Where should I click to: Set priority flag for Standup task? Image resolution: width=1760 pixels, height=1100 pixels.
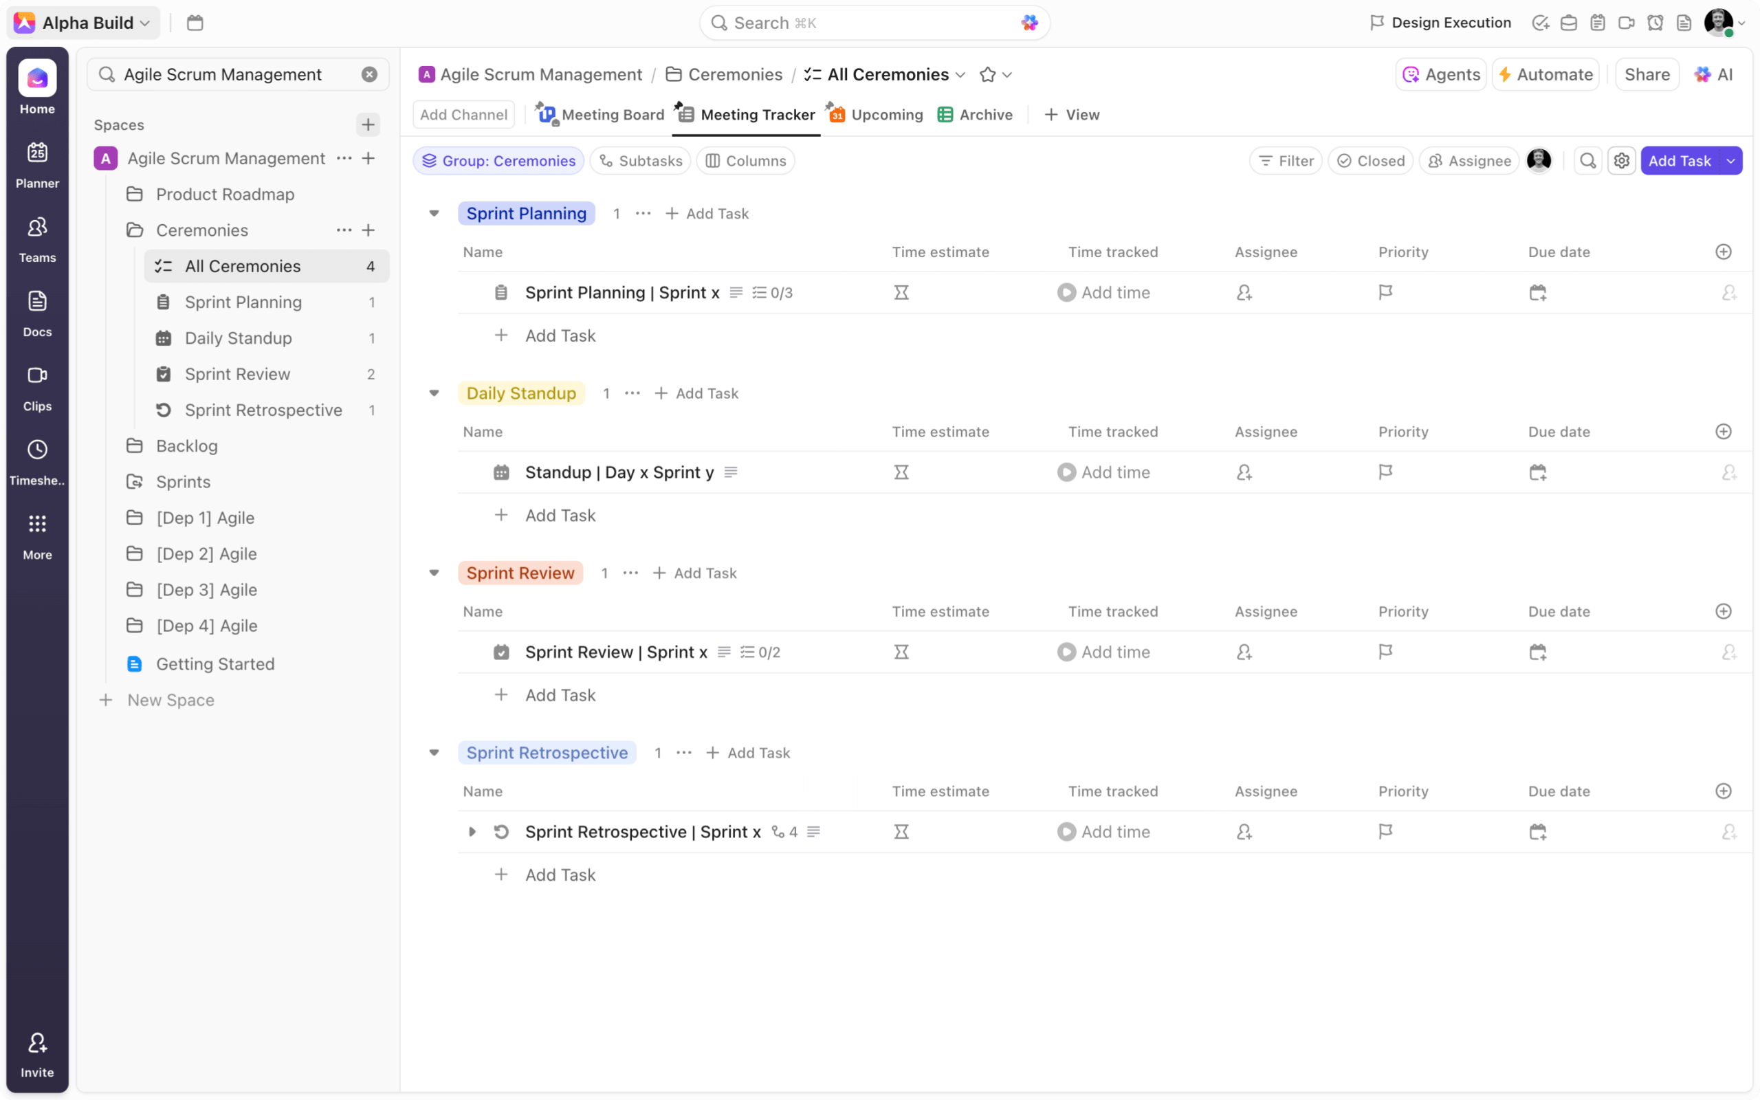point(1385,472)
